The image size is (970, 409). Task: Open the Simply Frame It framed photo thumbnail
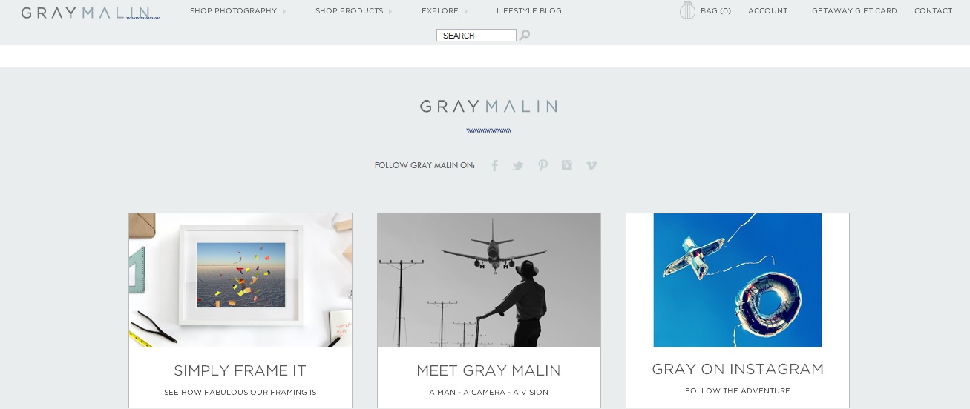coord(240,280)
